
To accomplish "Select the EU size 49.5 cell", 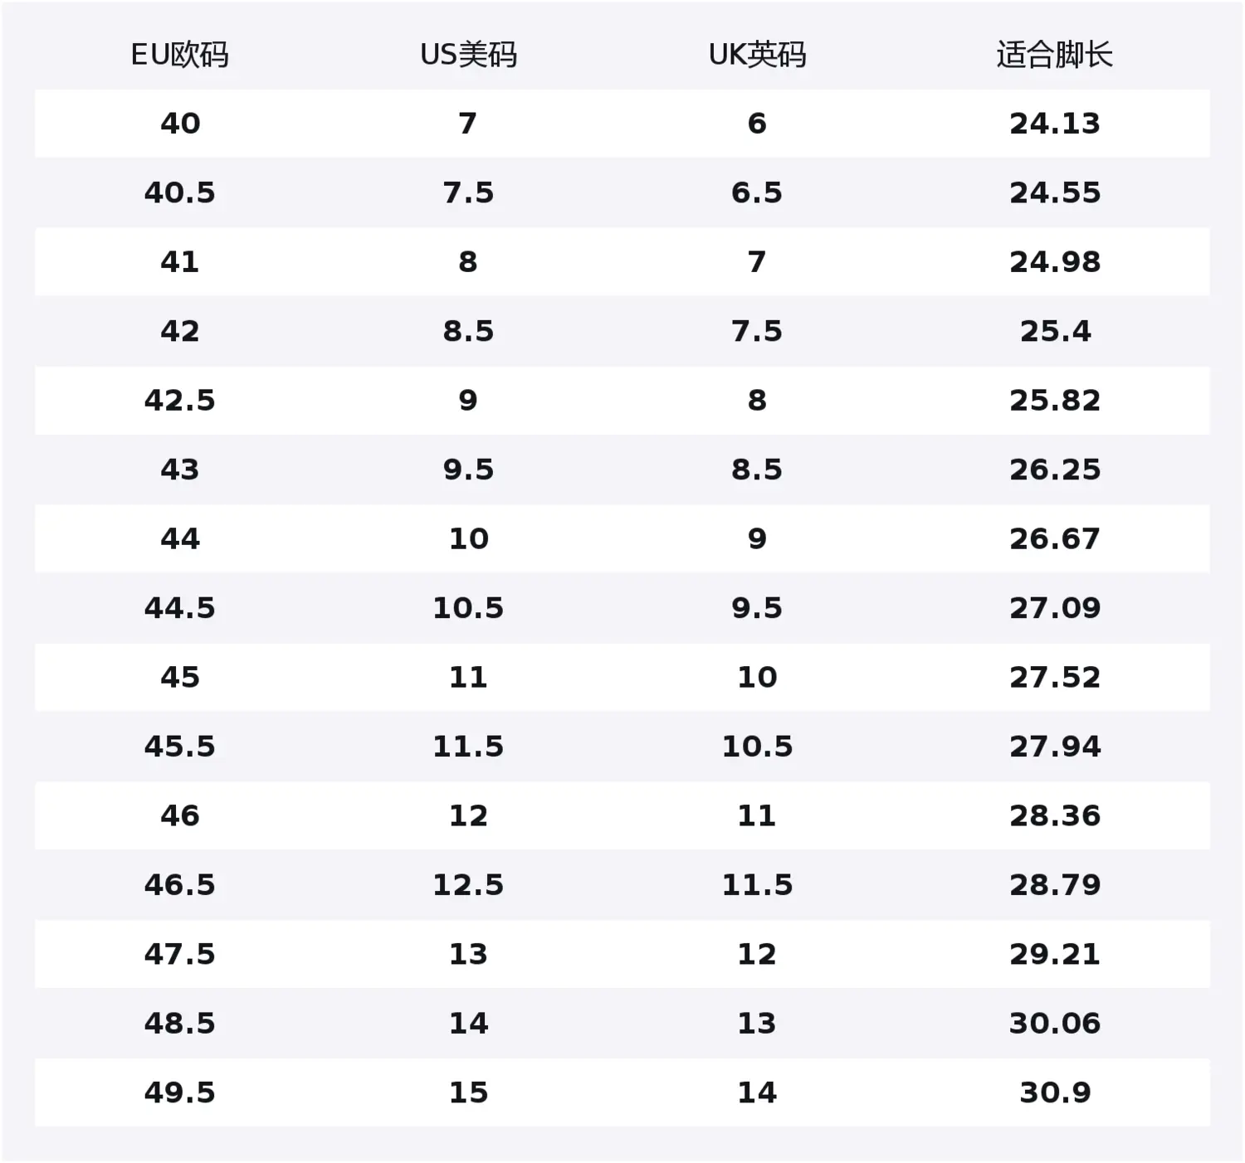I will (x=180, y=1092).
